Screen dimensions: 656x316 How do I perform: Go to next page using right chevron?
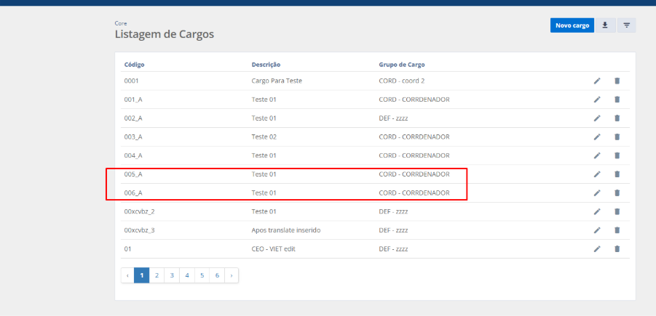point(232,275)
